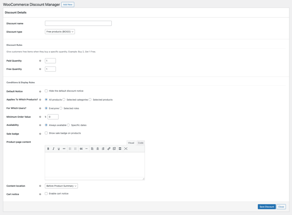
Task: Show help tip for Applies To Which Products
Action: [40, 100]
